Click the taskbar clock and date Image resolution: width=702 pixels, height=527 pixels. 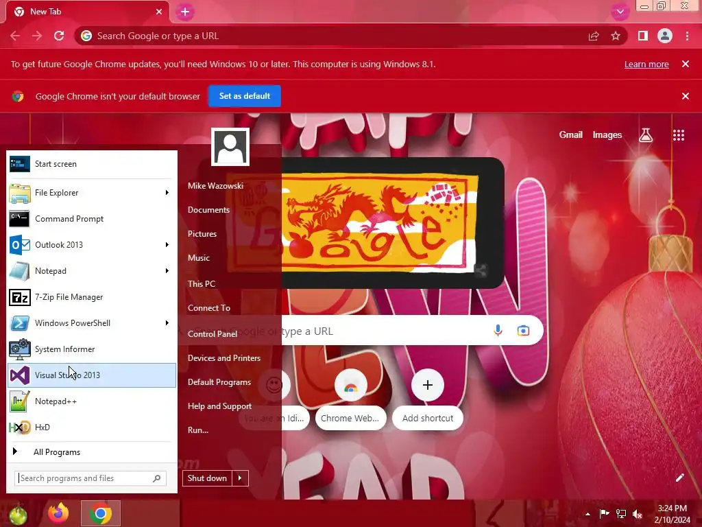click(673, 514)
